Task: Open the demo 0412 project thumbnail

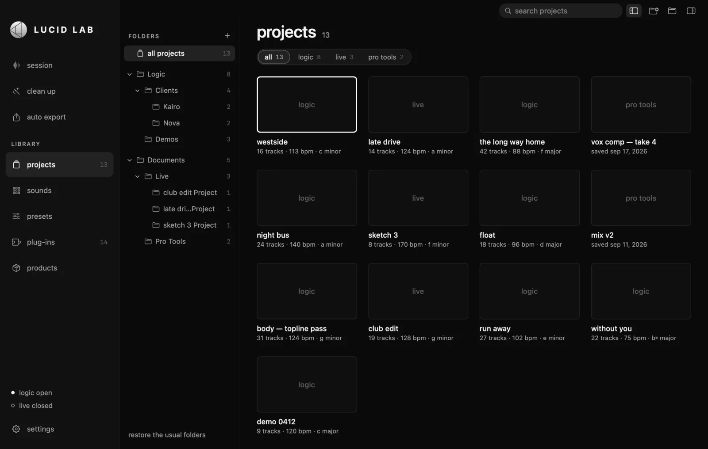Action: (x=307, y=384)
